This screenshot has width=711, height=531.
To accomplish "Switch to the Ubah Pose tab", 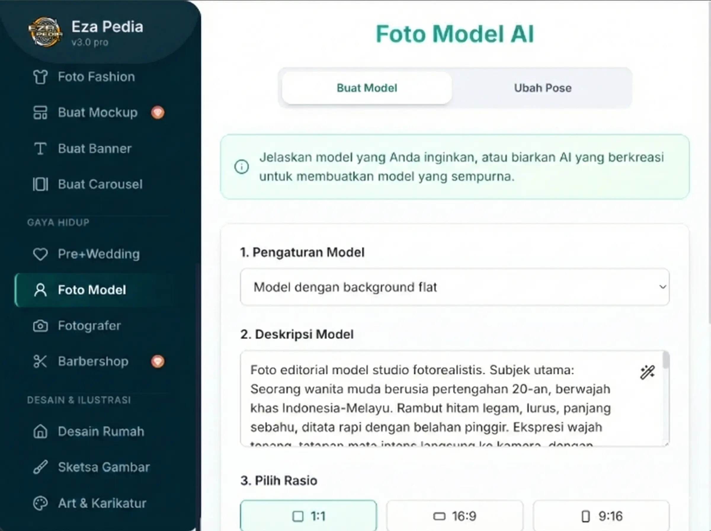I will click(x=543, y=88).
